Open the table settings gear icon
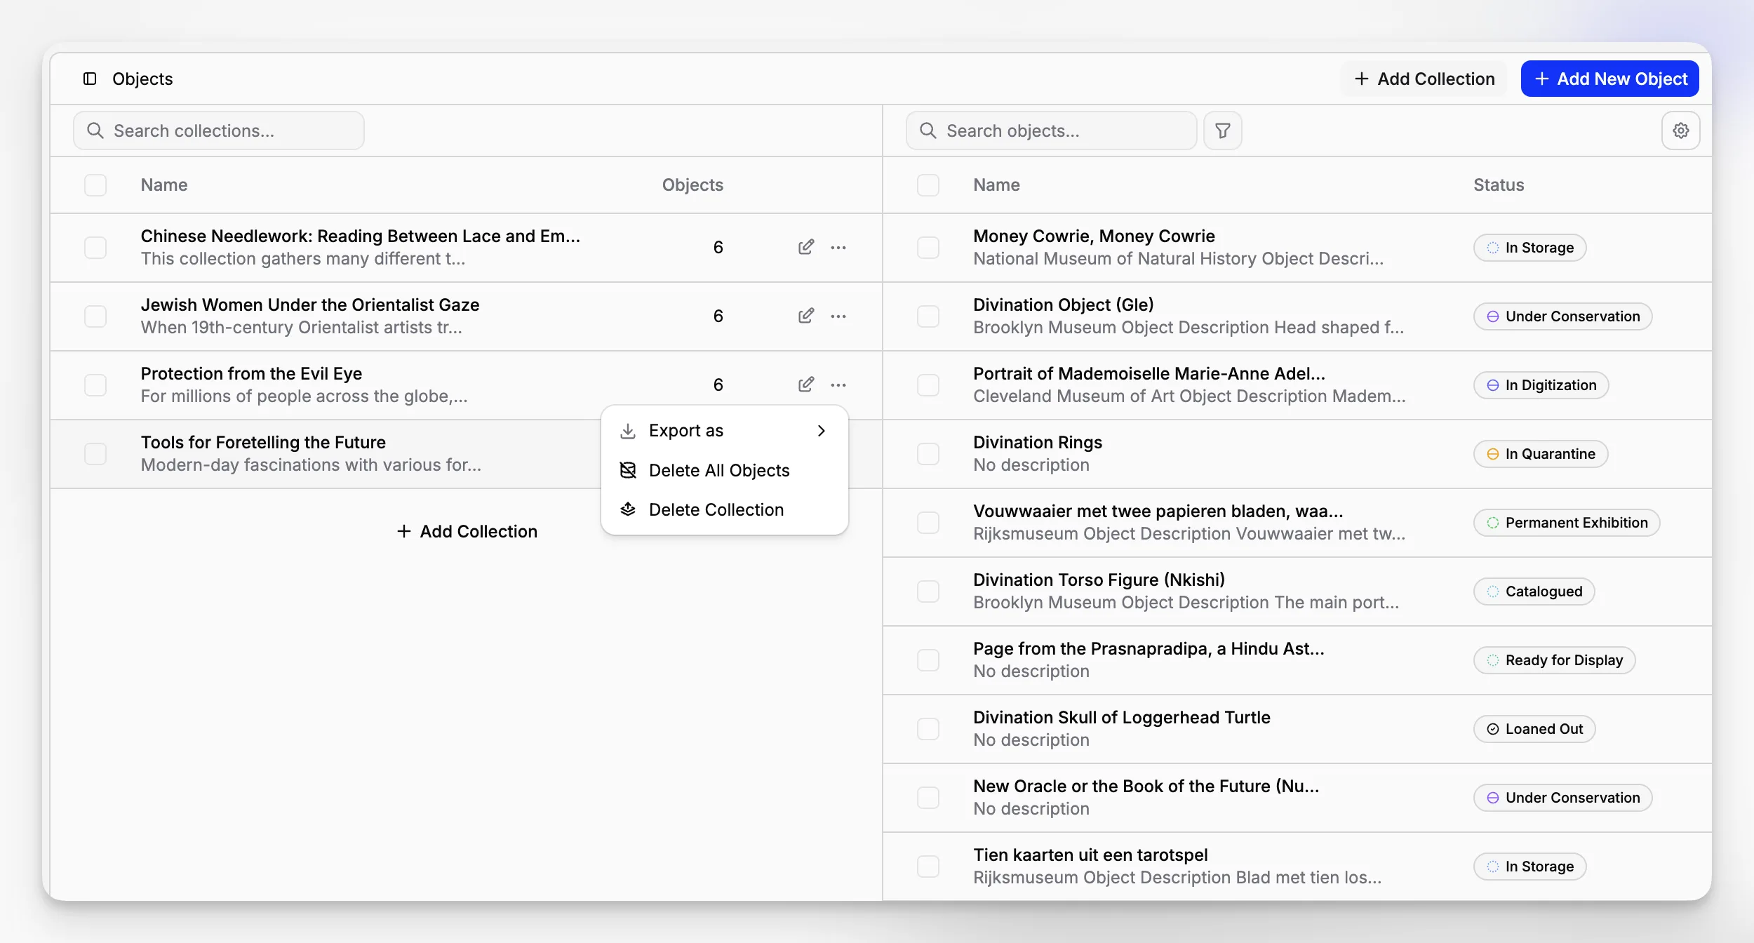 click(x=1680, y=131)
